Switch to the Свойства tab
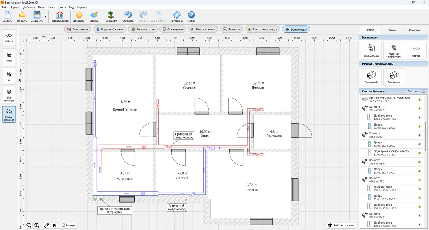 point(414,30)
